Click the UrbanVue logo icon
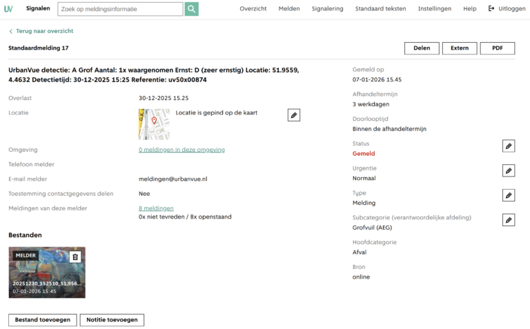530x329 pixels. pyautogui.click(x=8, y=9)
